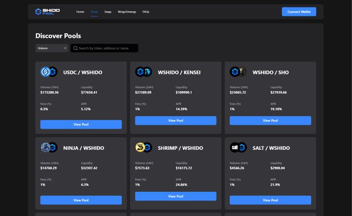This screenshot has height=216, width=352.
Task: Click the NINJA token icon
Action: 46,147
